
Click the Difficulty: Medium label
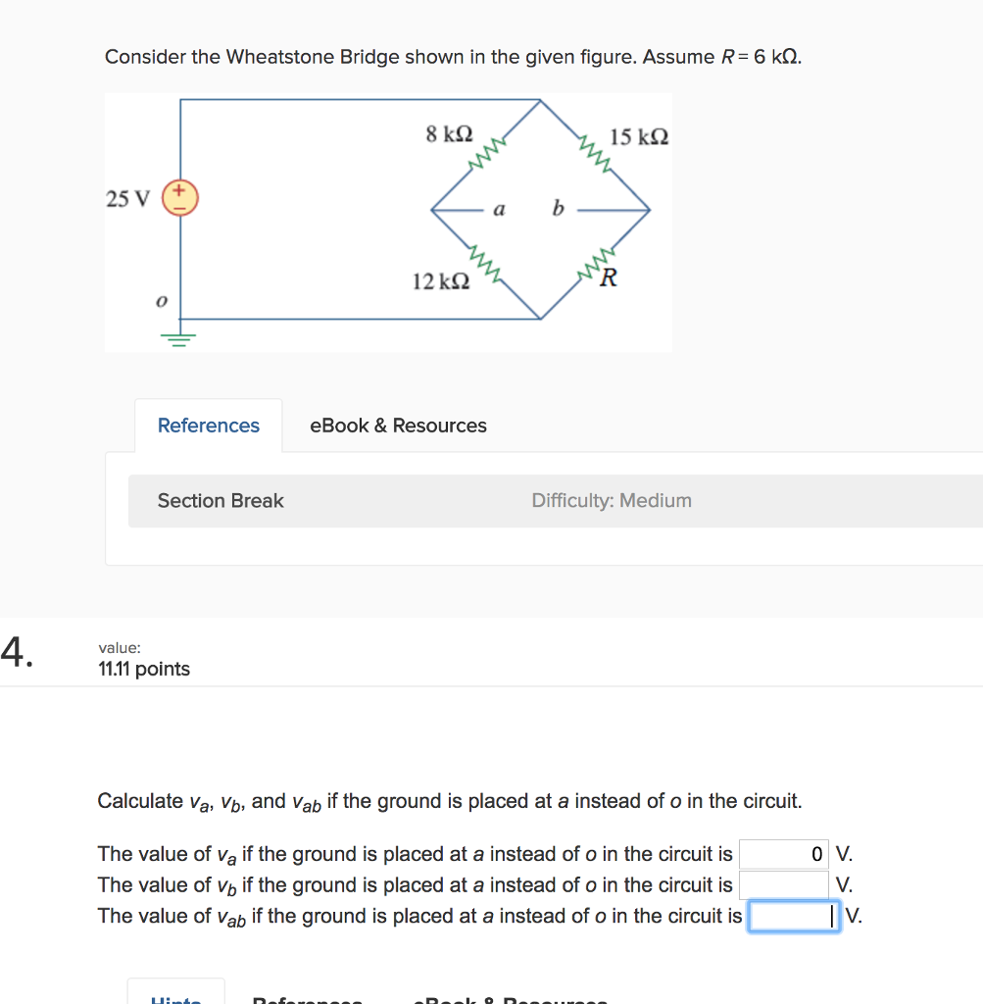point(612,501)
